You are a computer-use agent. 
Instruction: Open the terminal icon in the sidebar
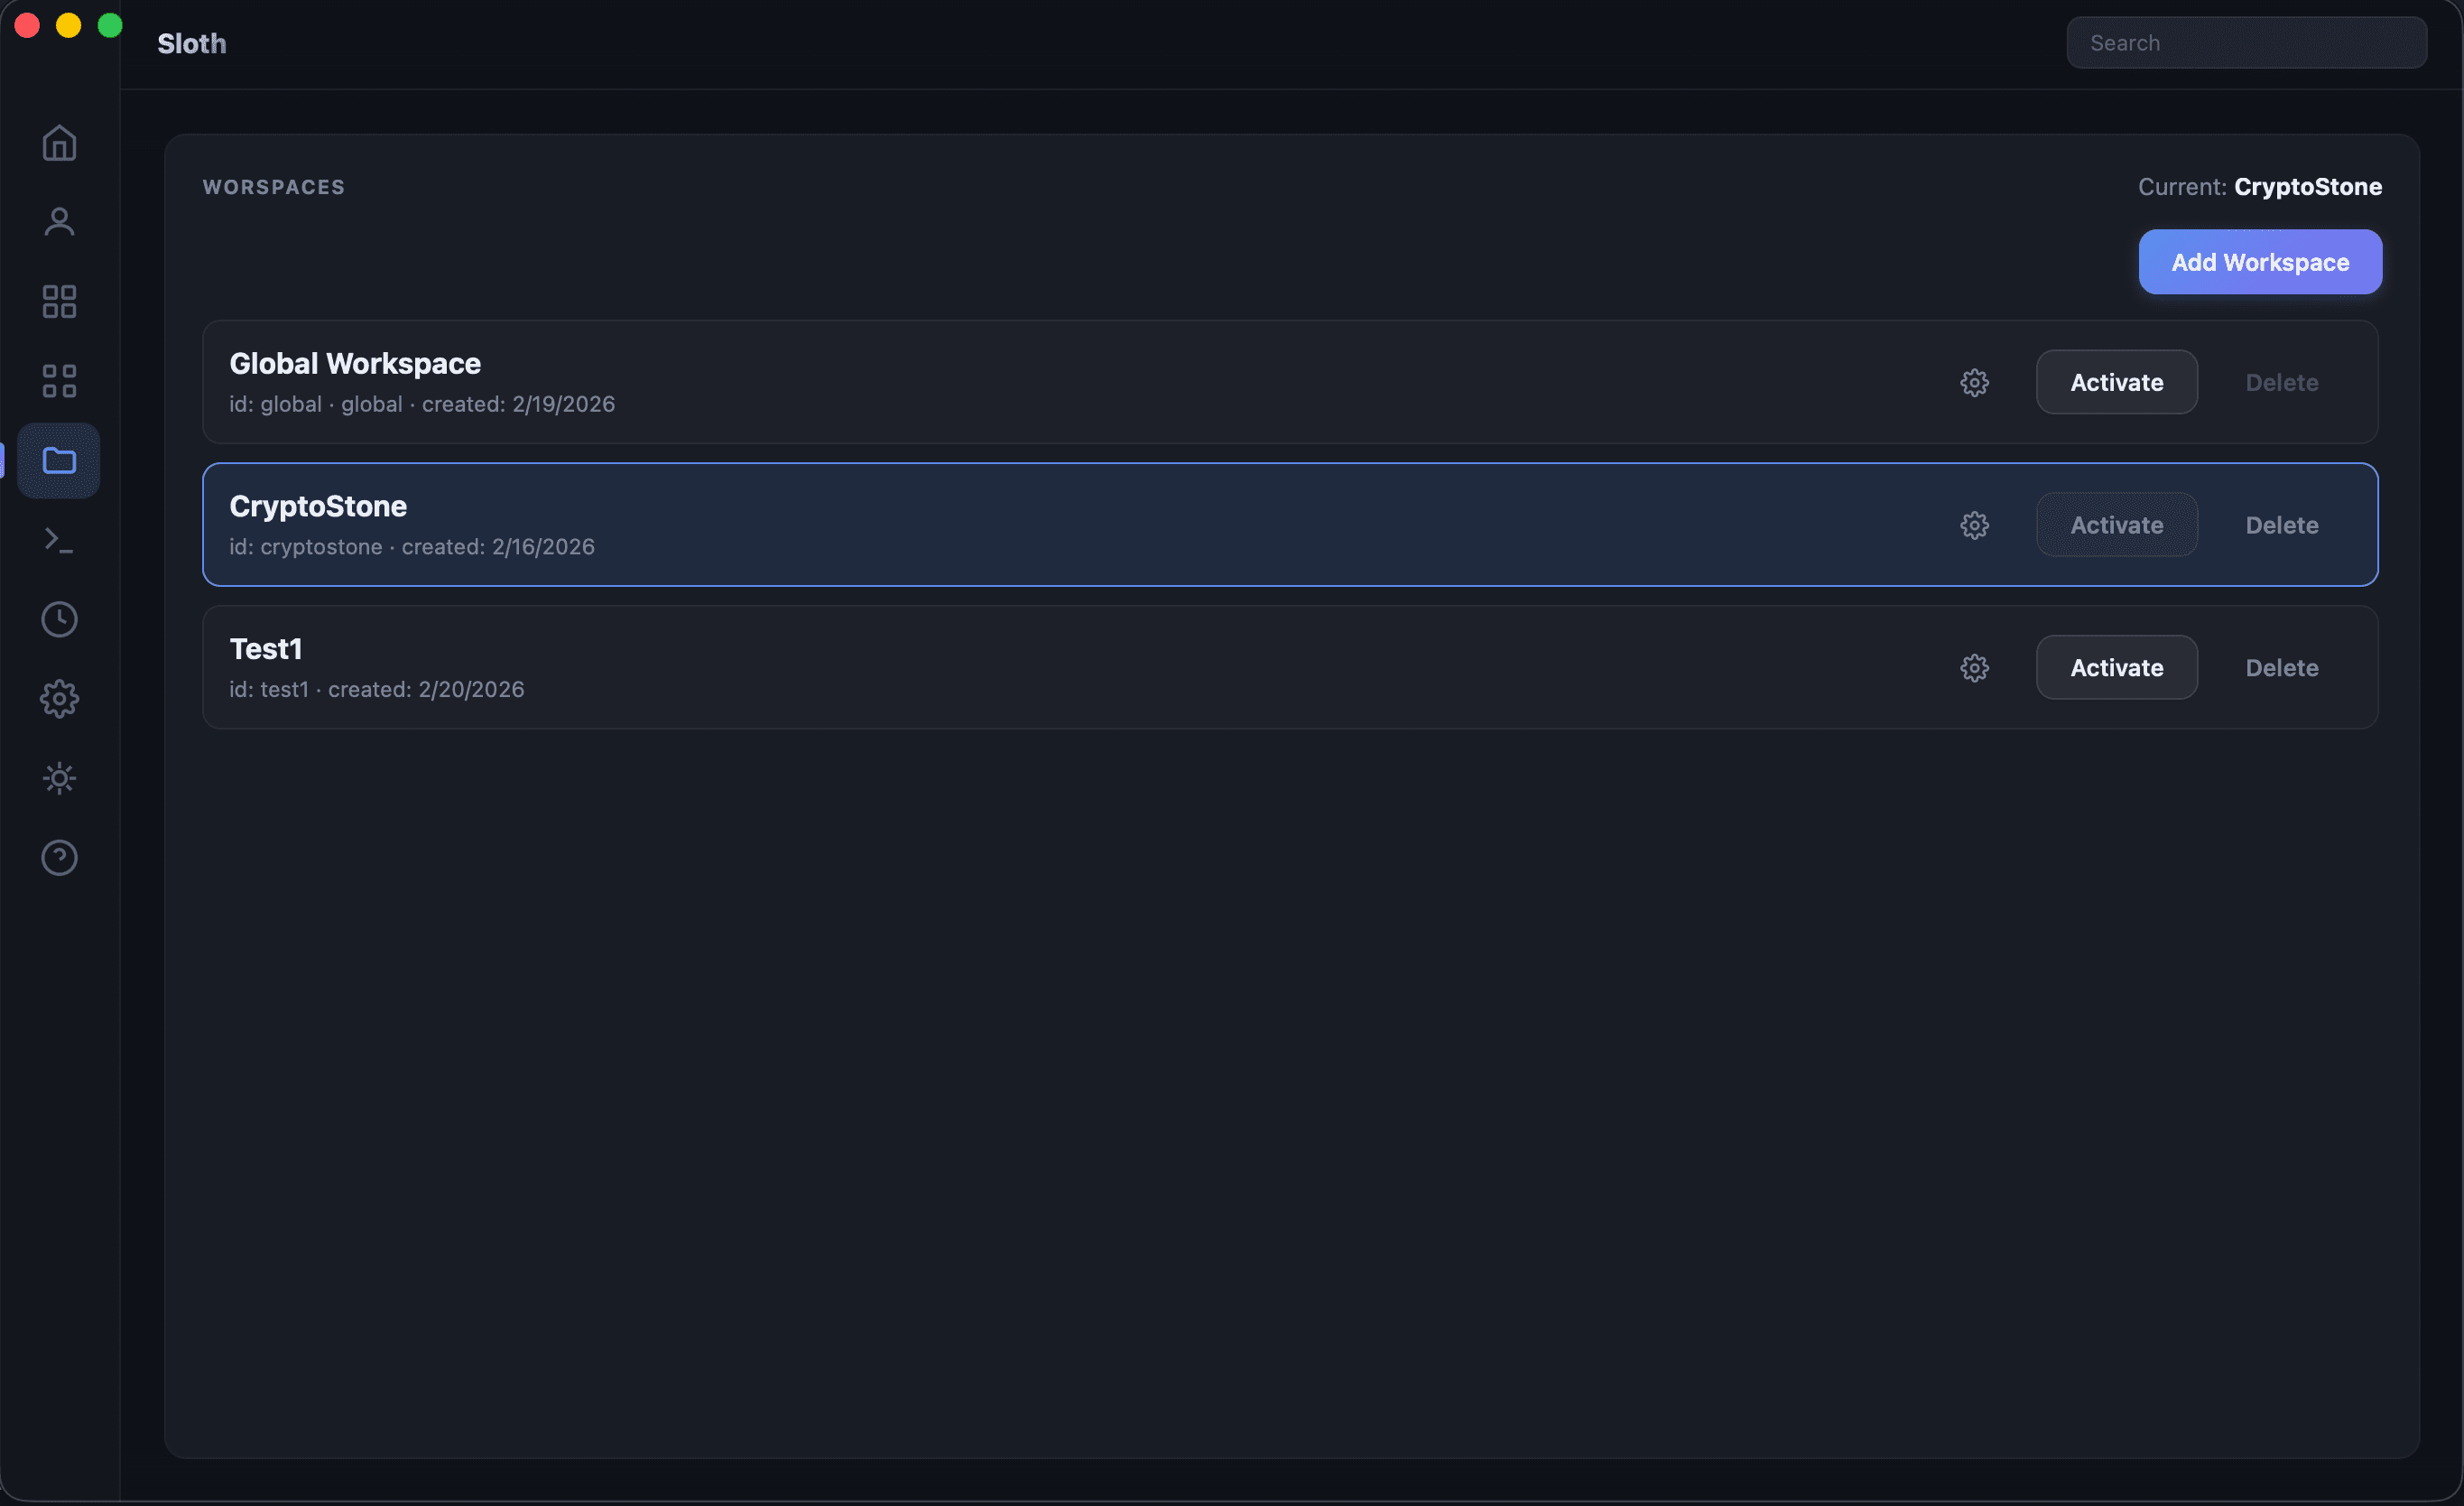59,539
